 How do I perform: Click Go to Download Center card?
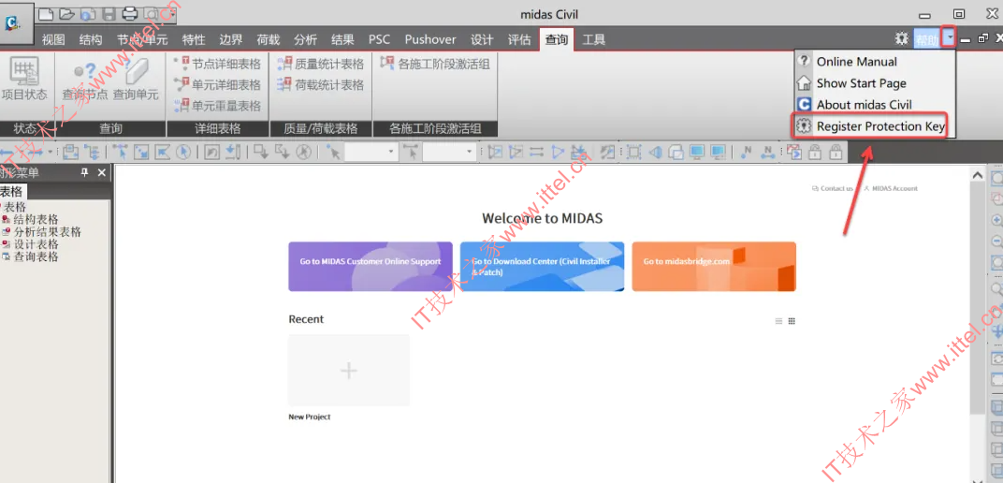point(543,266)
